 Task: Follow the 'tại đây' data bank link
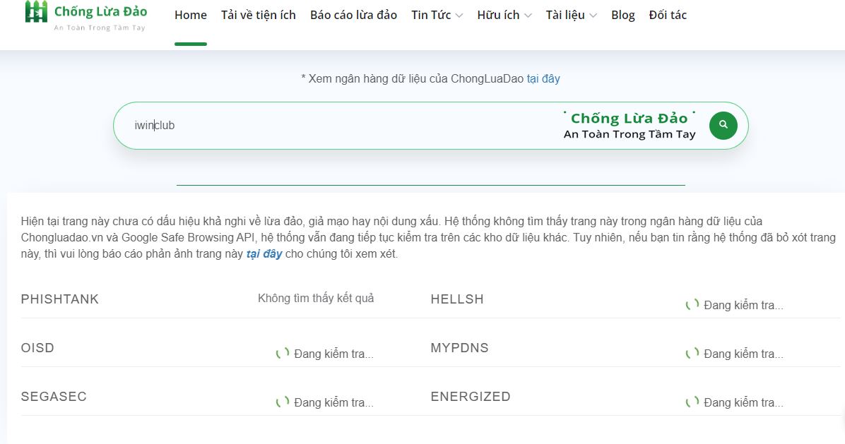543,78
